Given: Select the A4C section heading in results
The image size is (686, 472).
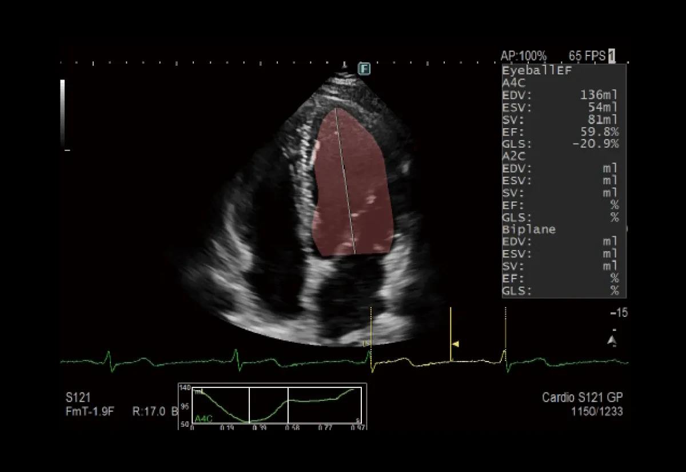Looking at the screenshot, I should click(x=514, y=82).
